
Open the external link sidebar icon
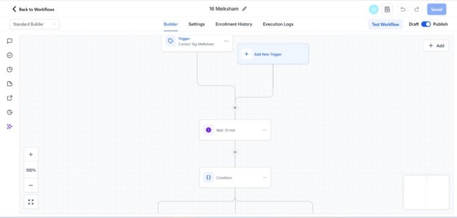[x=10, y=98]
